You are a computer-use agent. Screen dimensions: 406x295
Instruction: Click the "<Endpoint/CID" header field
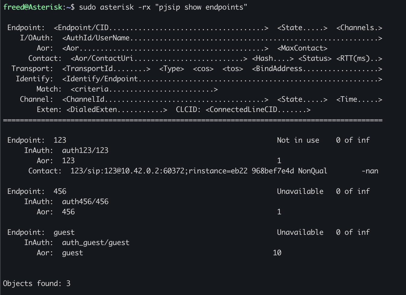(x=81, y=28)
